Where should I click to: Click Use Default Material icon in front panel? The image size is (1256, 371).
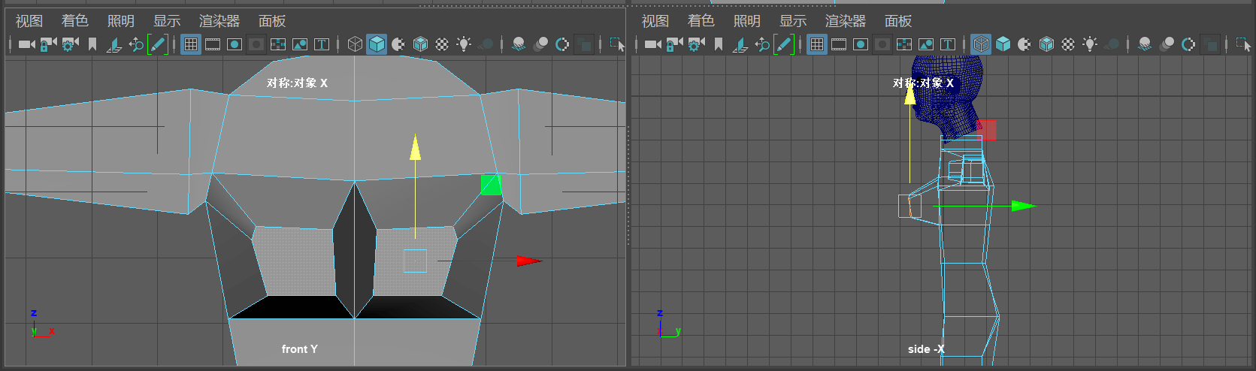click(398, 44)
